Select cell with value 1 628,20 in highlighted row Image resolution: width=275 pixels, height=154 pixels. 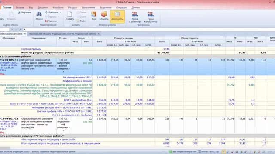click(x=99, y=67)
